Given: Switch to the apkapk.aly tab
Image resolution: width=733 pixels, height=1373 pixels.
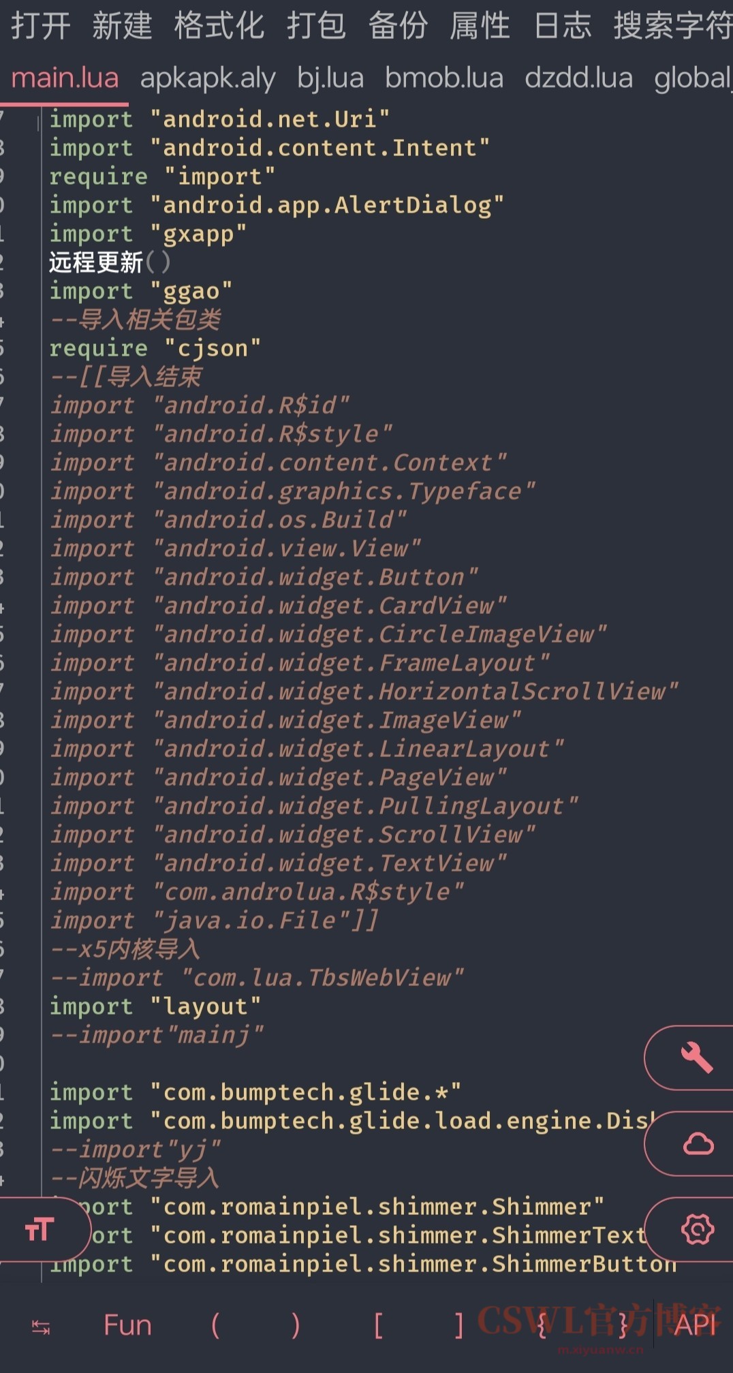Looking at the screenshot, I should tap(208, 79).
